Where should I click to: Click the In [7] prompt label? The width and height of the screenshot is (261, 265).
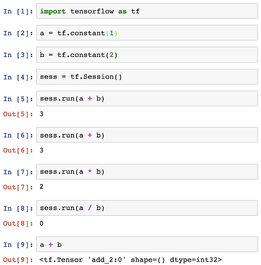click(18, 172)
